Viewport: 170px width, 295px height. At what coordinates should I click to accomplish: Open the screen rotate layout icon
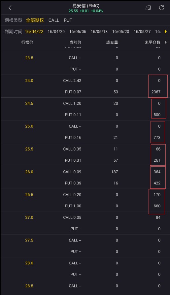click(148, 8)
